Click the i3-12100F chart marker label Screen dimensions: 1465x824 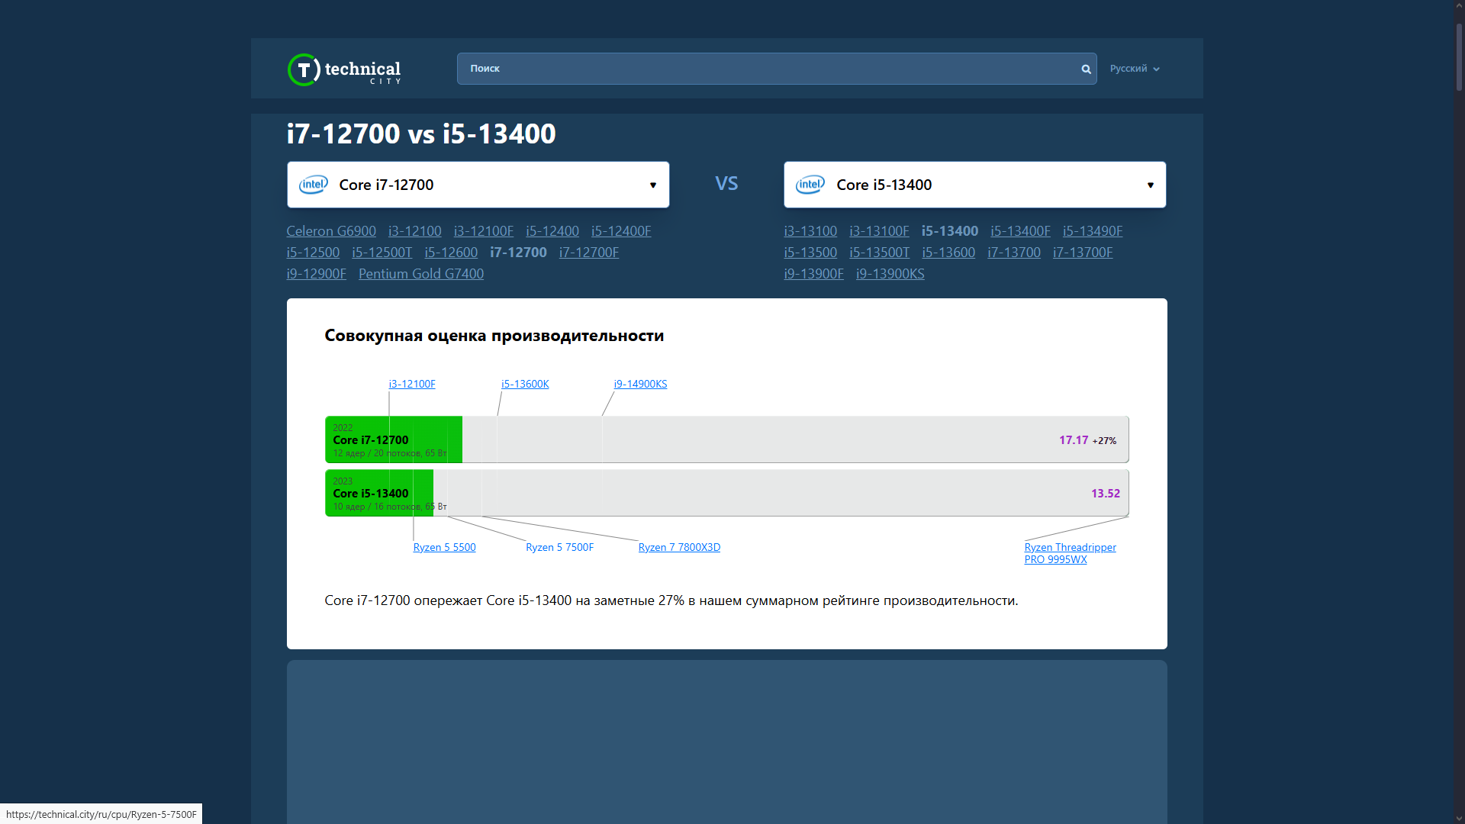tap(412, 384)
